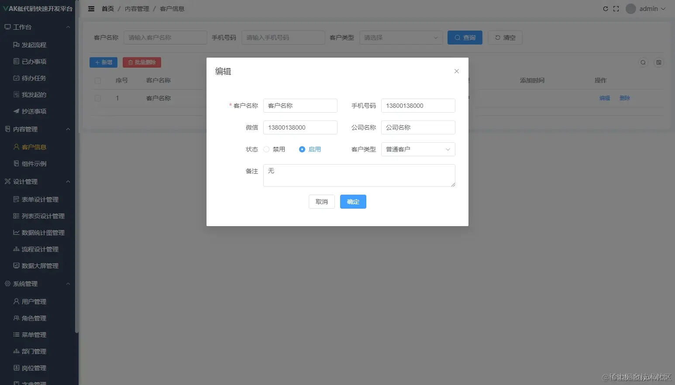Open the admin account dropdown
Image resolution: width=675 pixels, height=385 pixels.
(x=645, y=8)
